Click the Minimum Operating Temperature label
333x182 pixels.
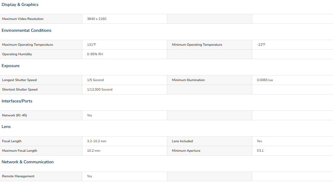[x=197, y=45]
